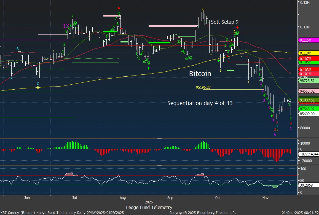Click the Sell Setup 9 annotation text
Image resolution: width=319 pixels, height=215 pixels.
coord(225,22)
